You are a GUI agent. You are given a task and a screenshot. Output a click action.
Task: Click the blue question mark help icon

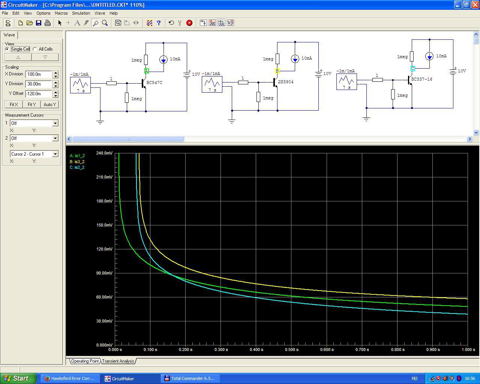click(159, 23)
